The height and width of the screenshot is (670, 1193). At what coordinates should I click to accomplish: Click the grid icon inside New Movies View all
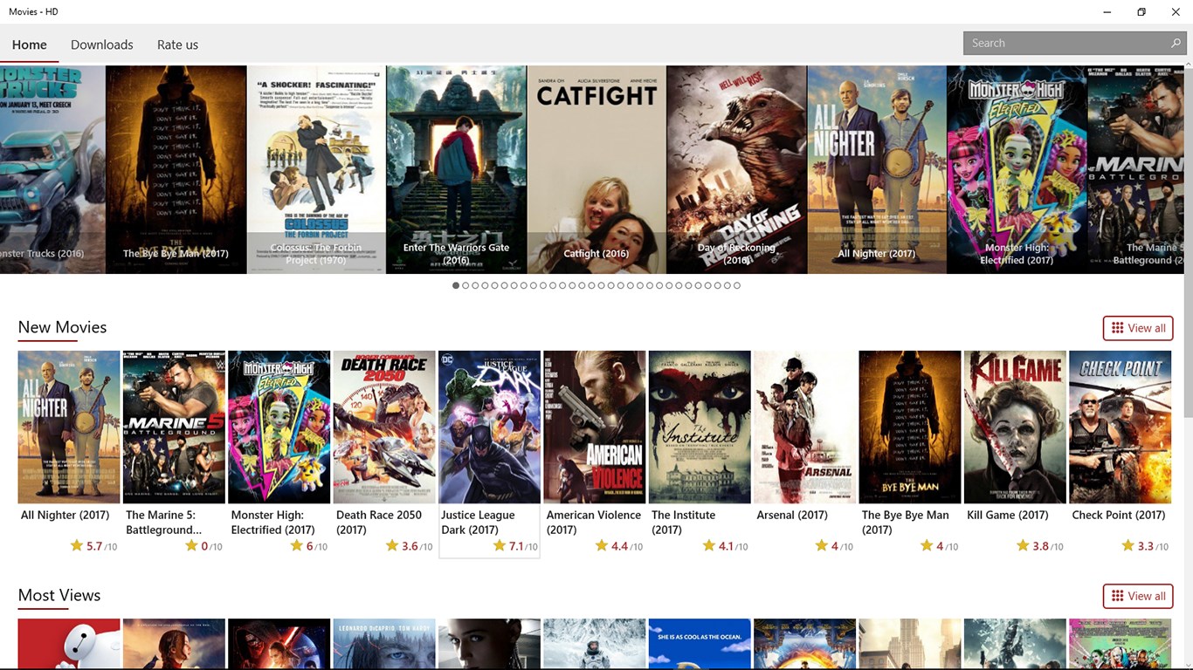[x=1119, y=327]
